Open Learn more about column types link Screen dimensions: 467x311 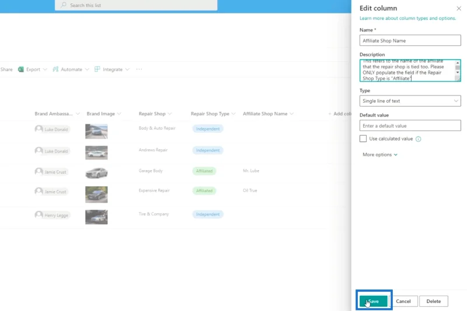point(407,18)
